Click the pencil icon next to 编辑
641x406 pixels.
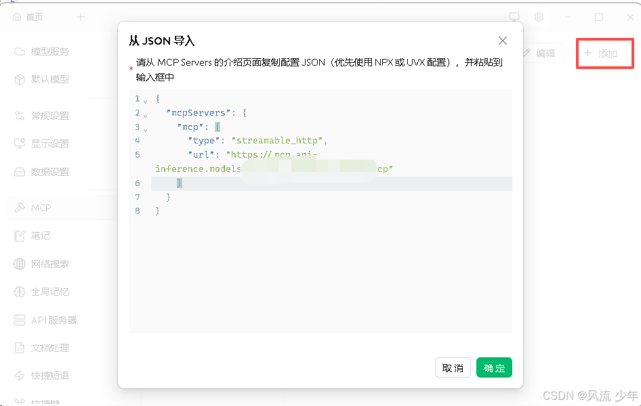point(527,53)
